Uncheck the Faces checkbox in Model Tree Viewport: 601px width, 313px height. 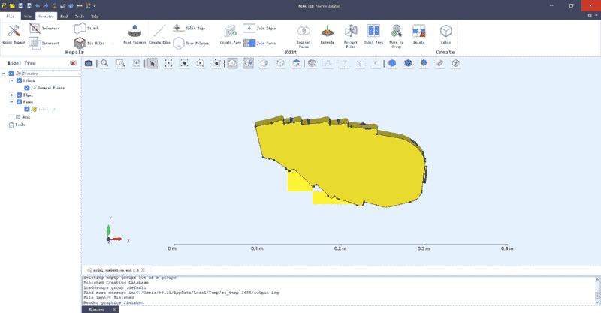19,102
